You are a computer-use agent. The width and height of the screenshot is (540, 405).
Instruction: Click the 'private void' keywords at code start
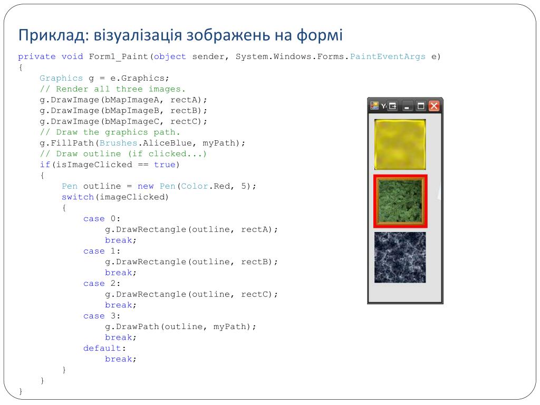(x=51, y=56)
